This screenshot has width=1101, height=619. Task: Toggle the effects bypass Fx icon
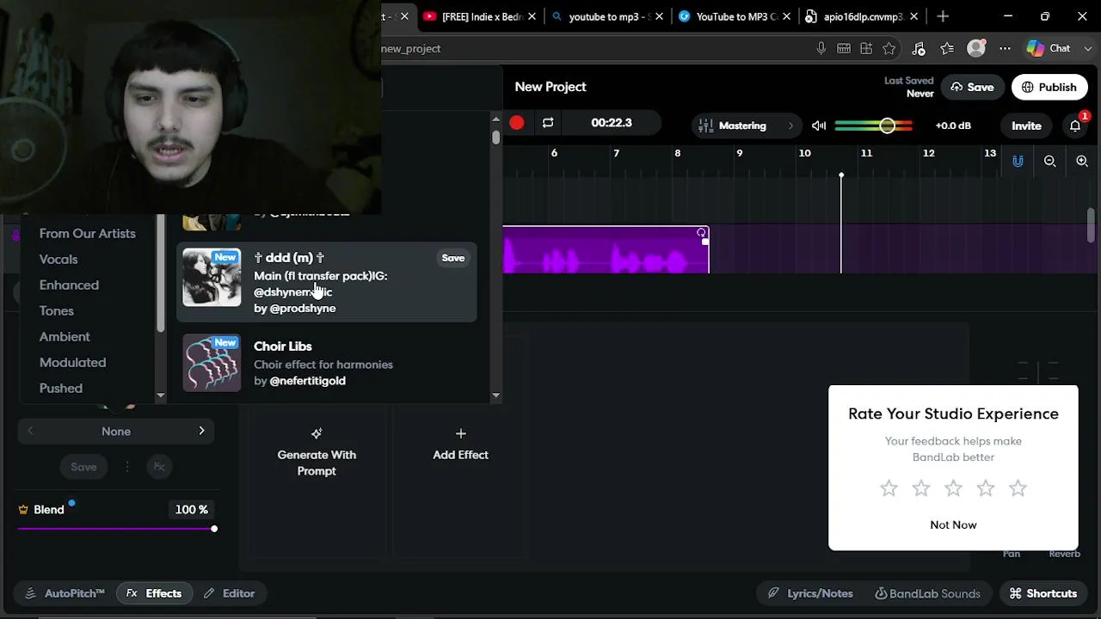(159, 467)
